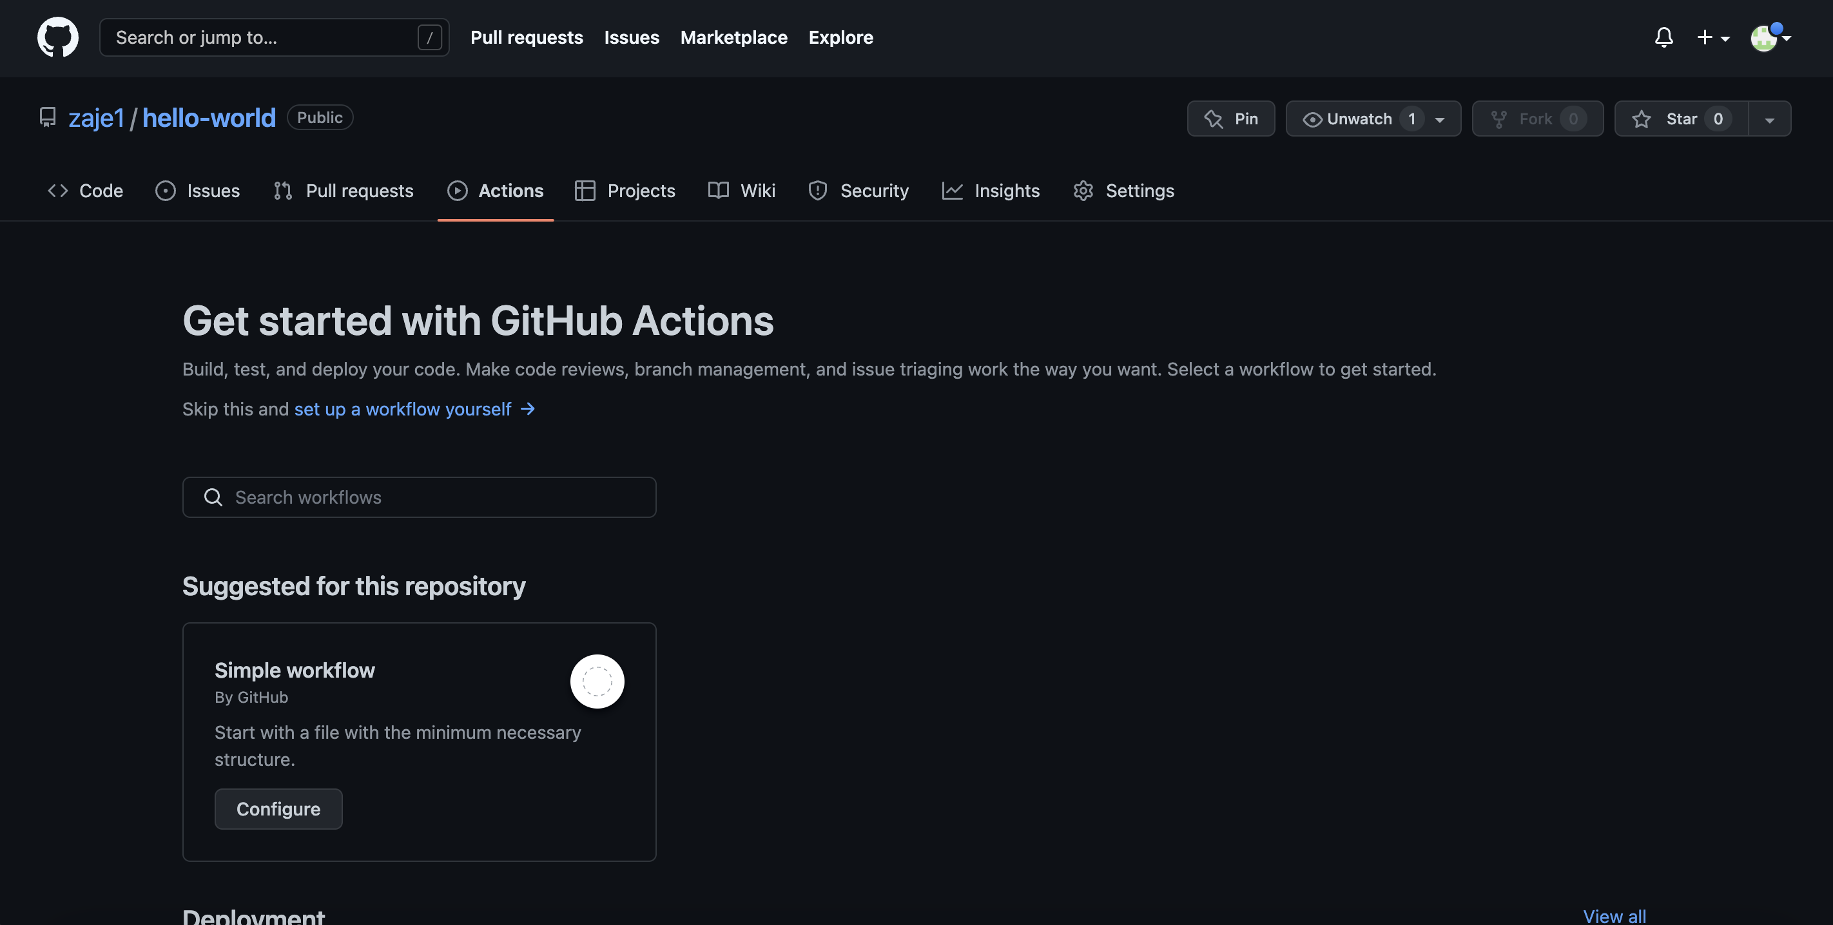
Task: Click the Issues circle-dot icon
Action: click(165, 191)
